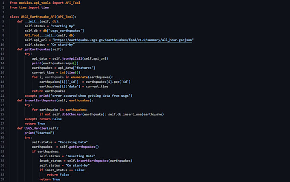The height and width of the screenshot is (182, 290).
Task: Click 'return True' on line 27
Action: pyautogui.click(x=35, y=124)
